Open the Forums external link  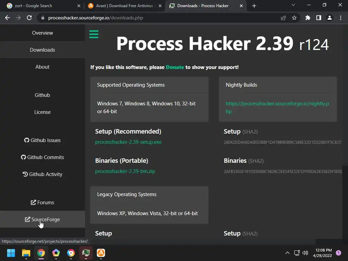(x=42, y=203)
